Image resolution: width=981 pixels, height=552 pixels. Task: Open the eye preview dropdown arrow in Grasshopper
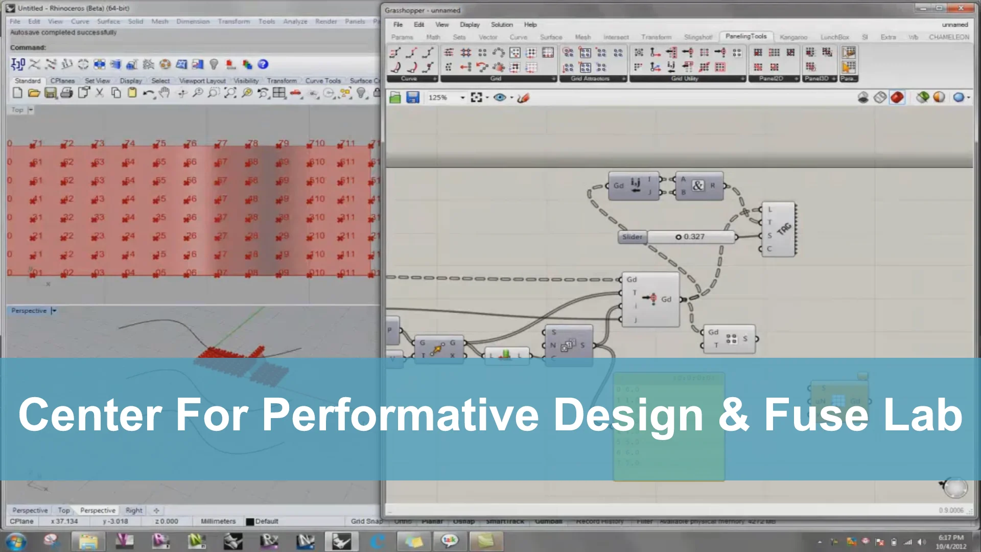point(511,97)
